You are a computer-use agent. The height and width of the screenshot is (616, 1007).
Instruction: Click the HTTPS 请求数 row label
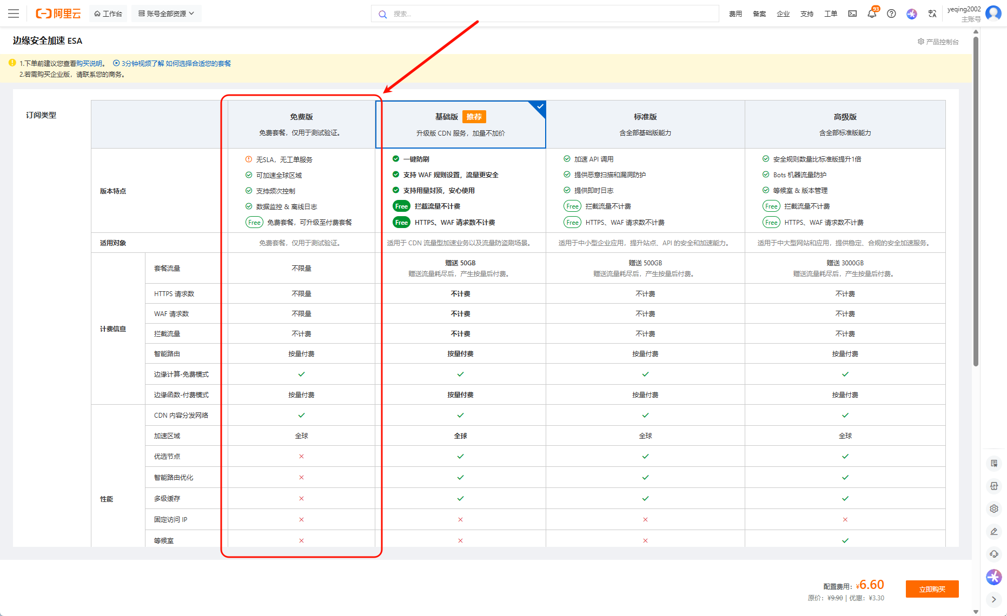click(174, 294)
